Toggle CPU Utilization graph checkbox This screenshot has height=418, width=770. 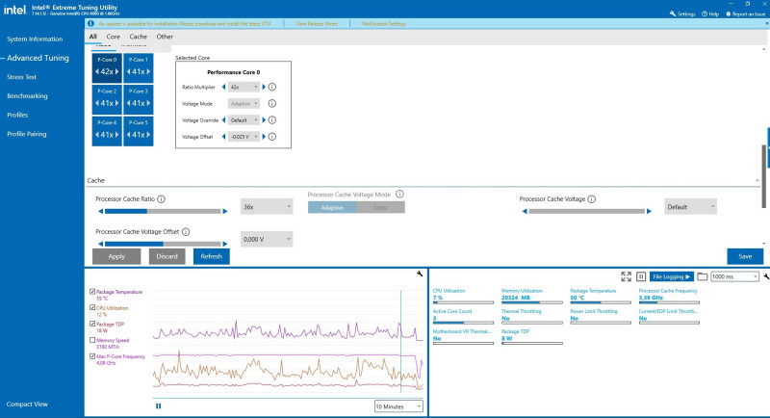[x=92, y=307]
